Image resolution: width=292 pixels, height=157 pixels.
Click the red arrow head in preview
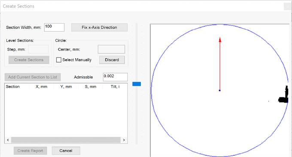pos(220,39)
